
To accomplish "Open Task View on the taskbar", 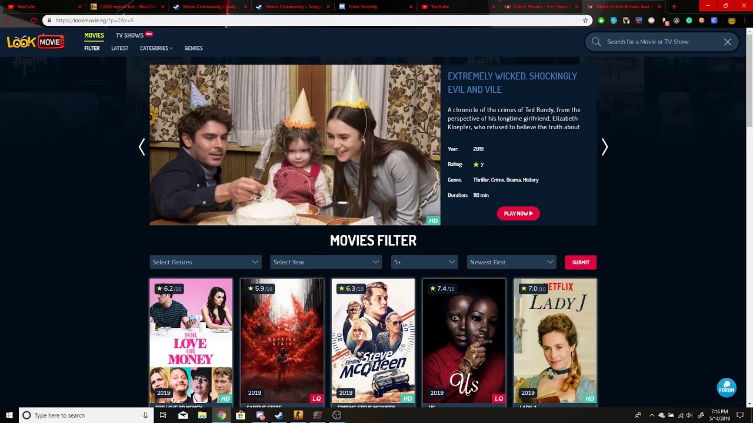I will click(163, 415).
